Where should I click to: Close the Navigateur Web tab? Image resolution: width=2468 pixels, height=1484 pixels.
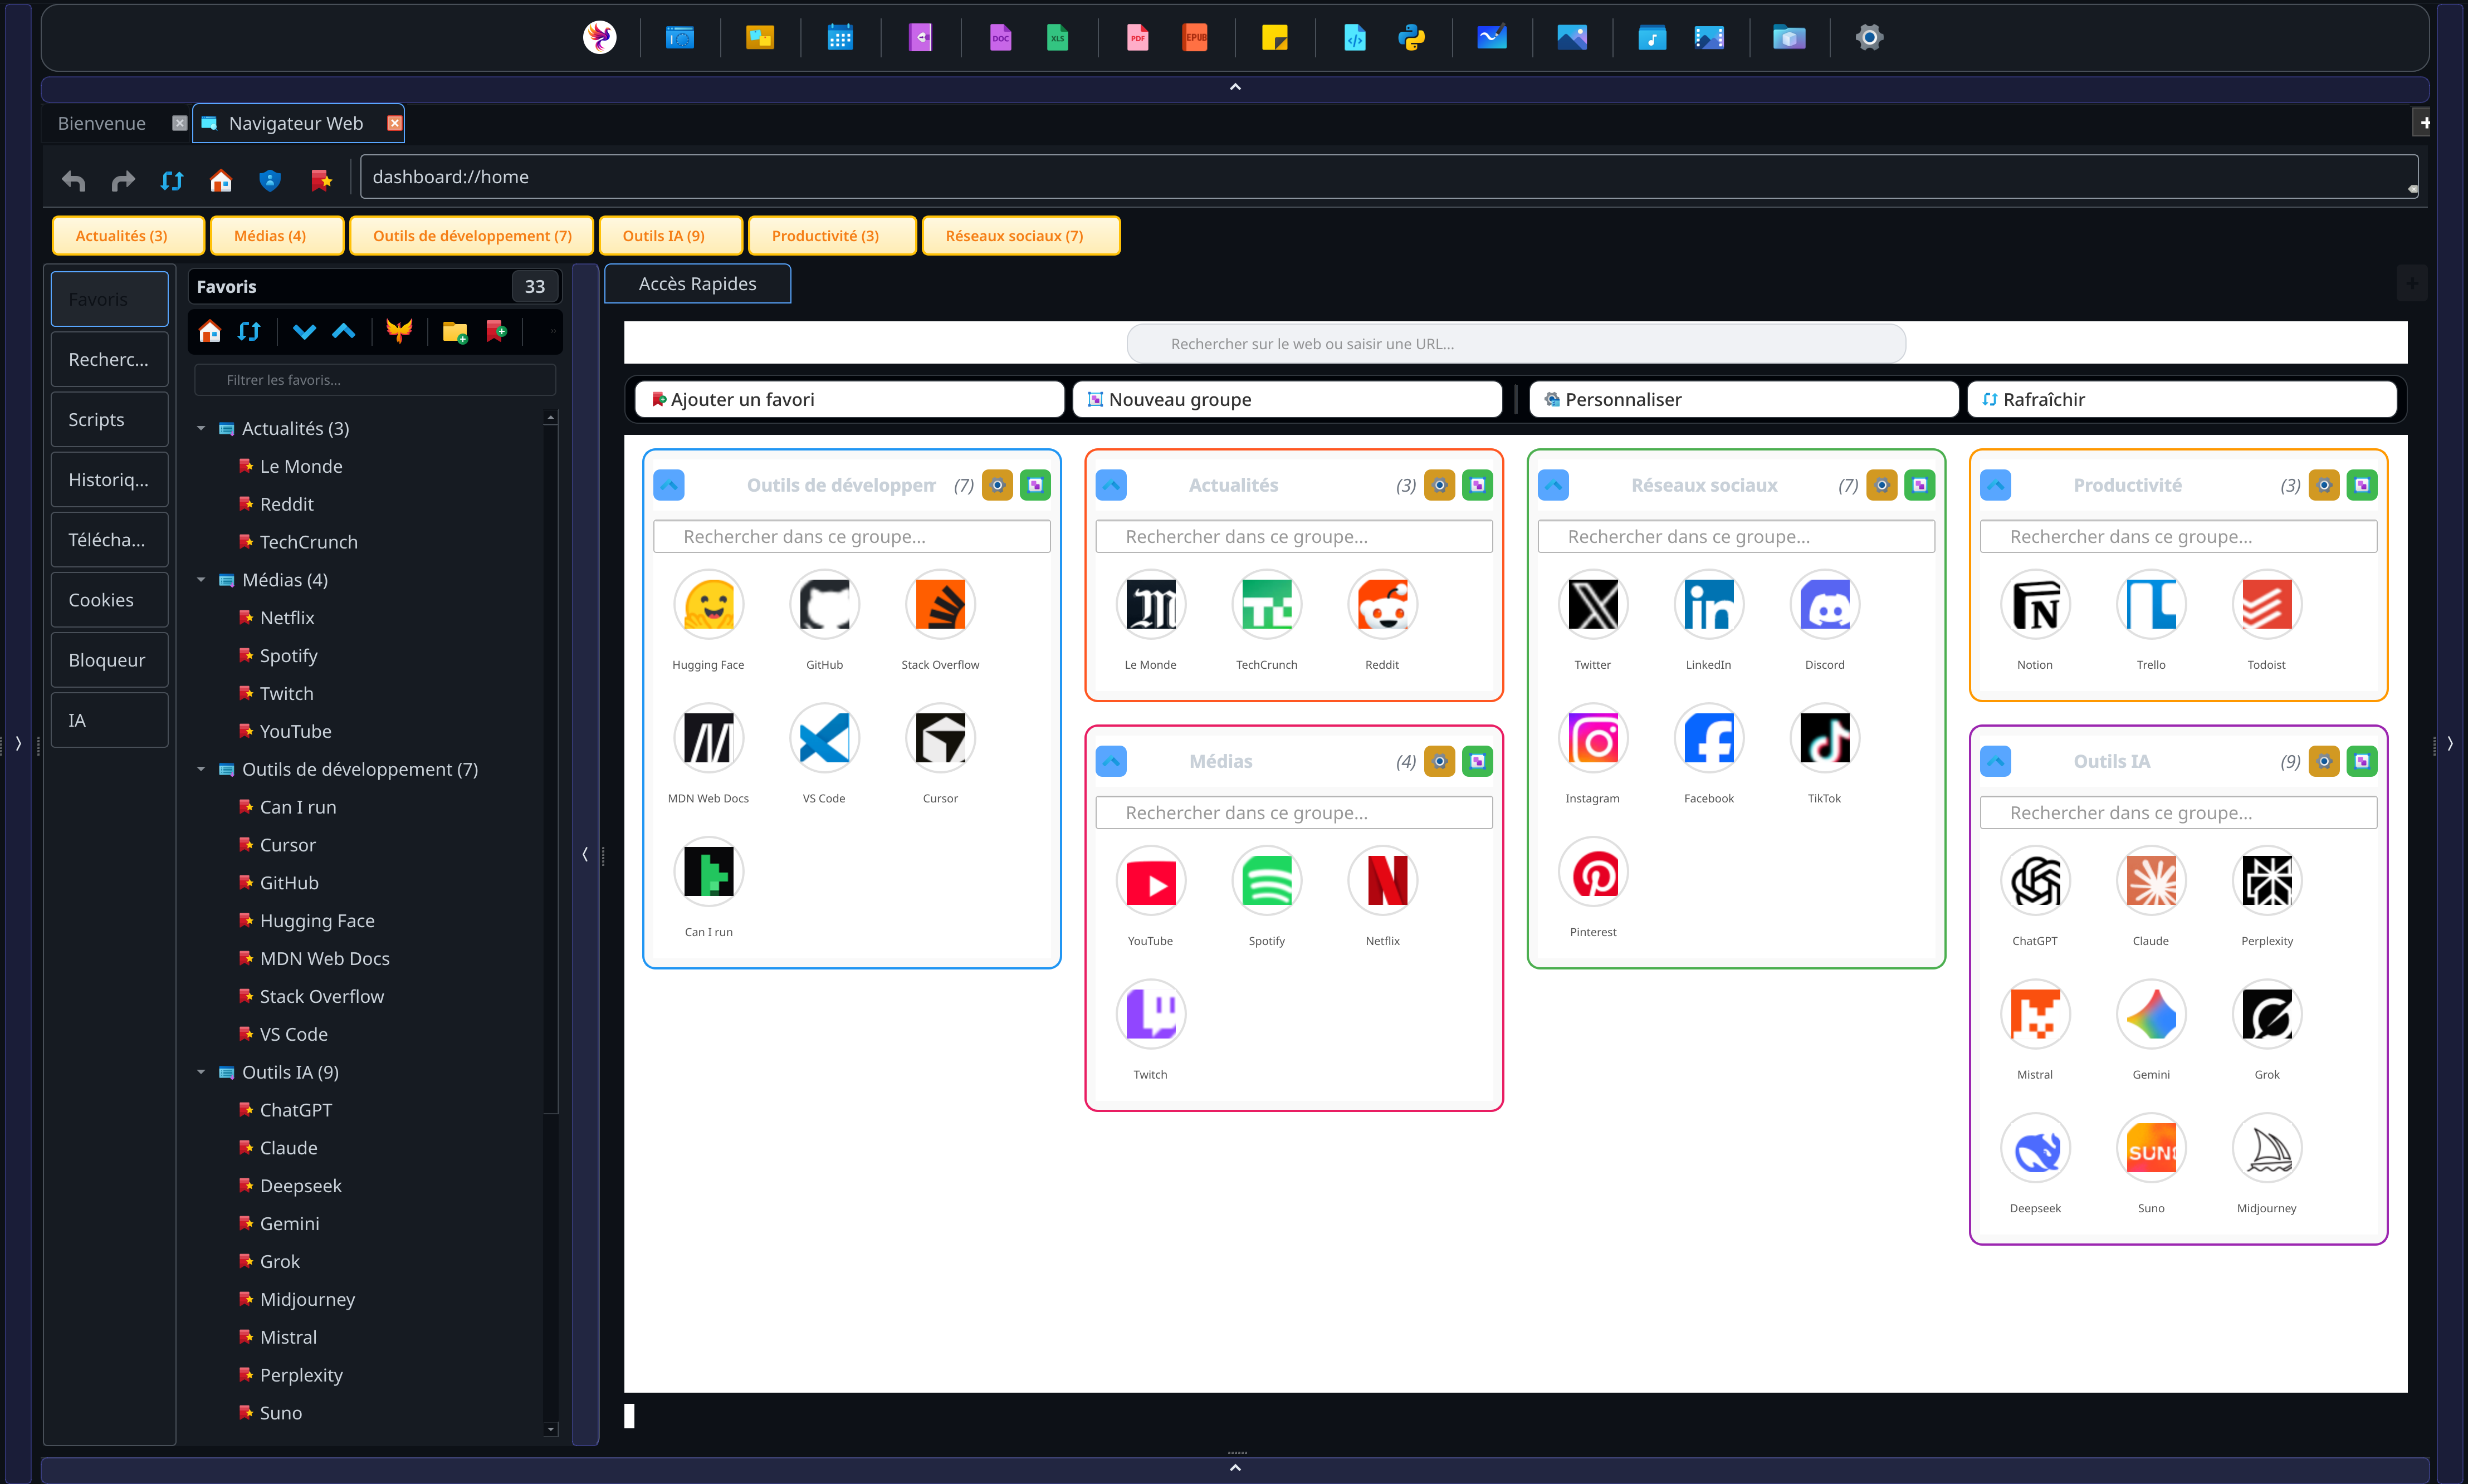click(395, 123)
